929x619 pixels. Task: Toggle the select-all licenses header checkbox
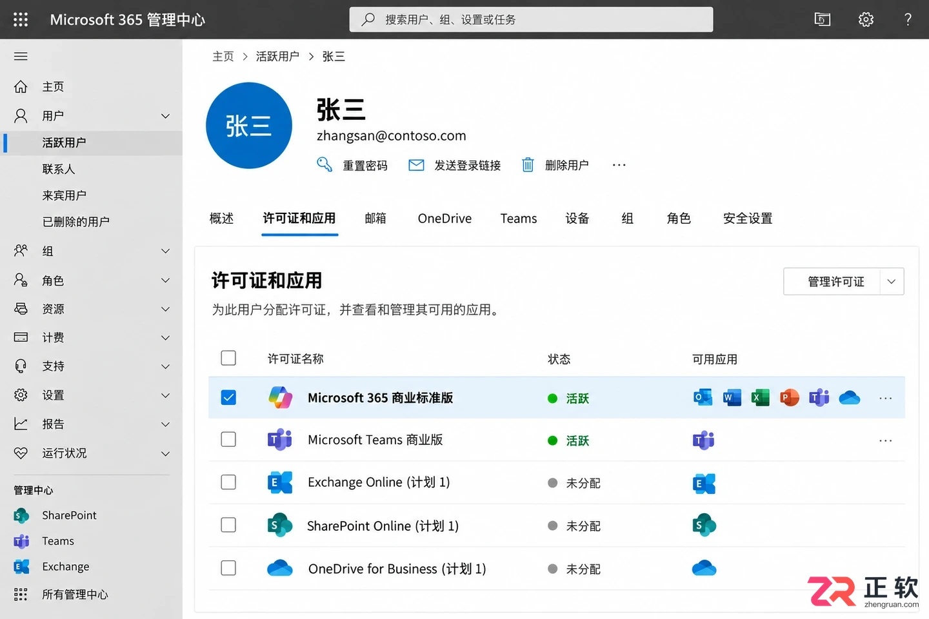228,358
